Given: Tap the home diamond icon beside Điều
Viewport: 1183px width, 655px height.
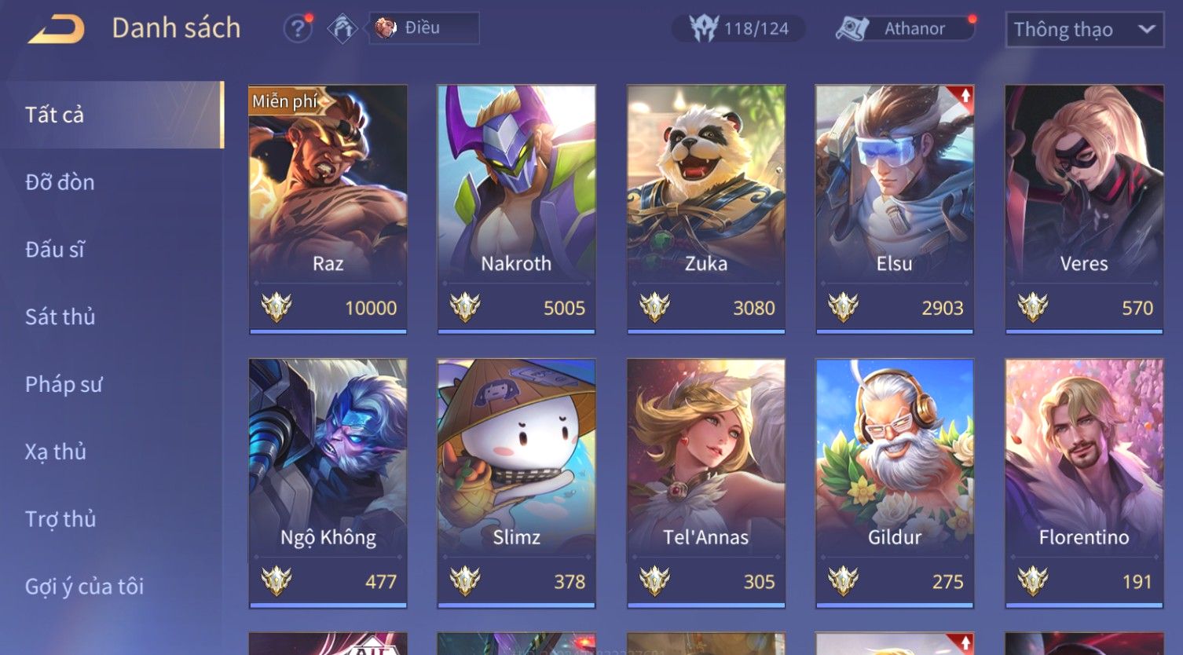Looking at the screenshot, I should point(342,29).
